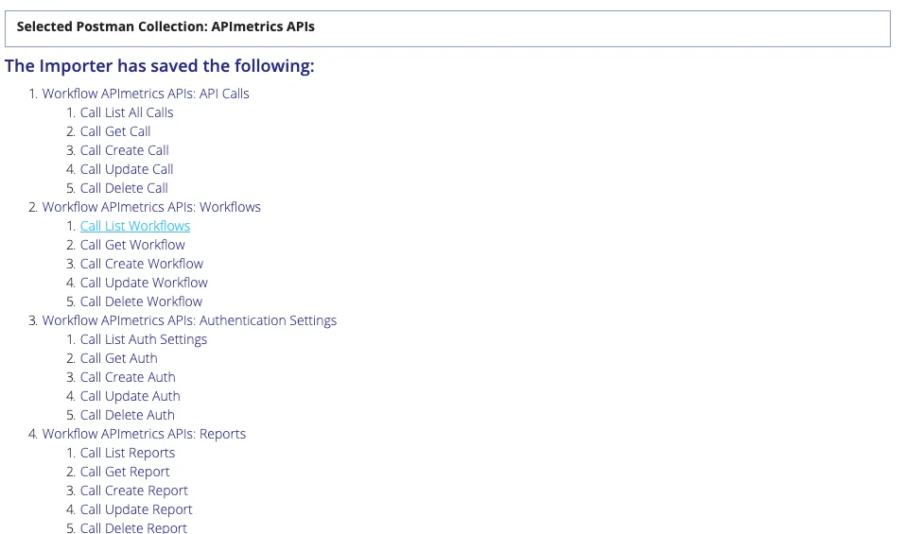Select the Call Create Report entry
The width and height of the screenshot is (906, 534).
(x=134, y=491)
